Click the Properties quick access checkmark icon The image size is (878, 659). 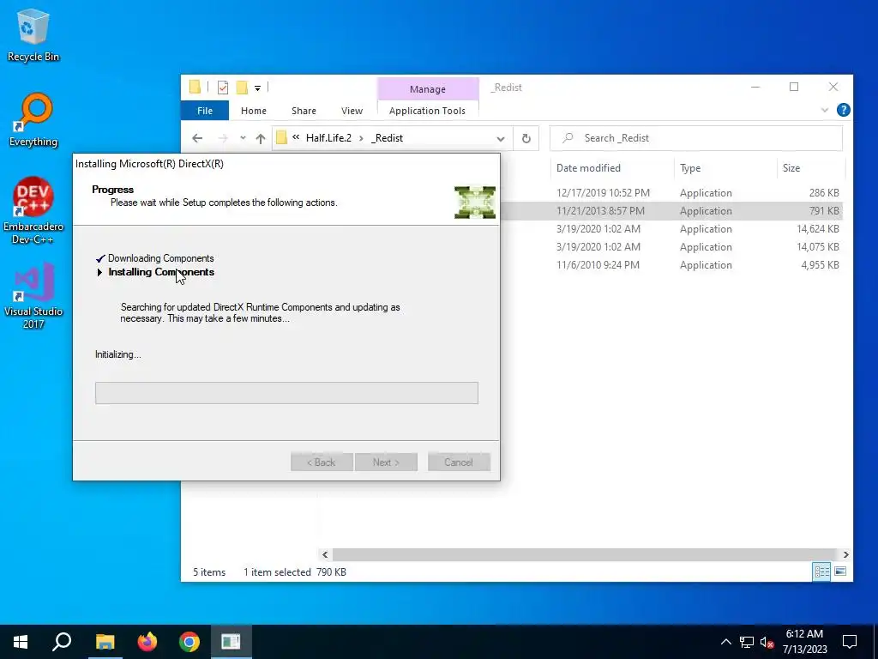coord(223,88)
